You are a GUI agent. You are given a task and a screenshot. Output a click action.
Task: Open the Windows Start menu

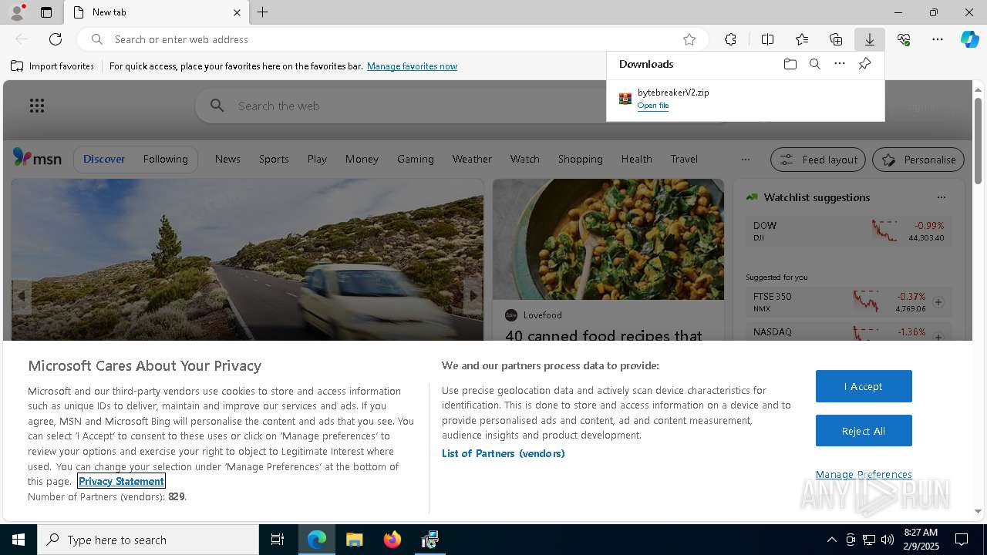(x=19, y=540)
